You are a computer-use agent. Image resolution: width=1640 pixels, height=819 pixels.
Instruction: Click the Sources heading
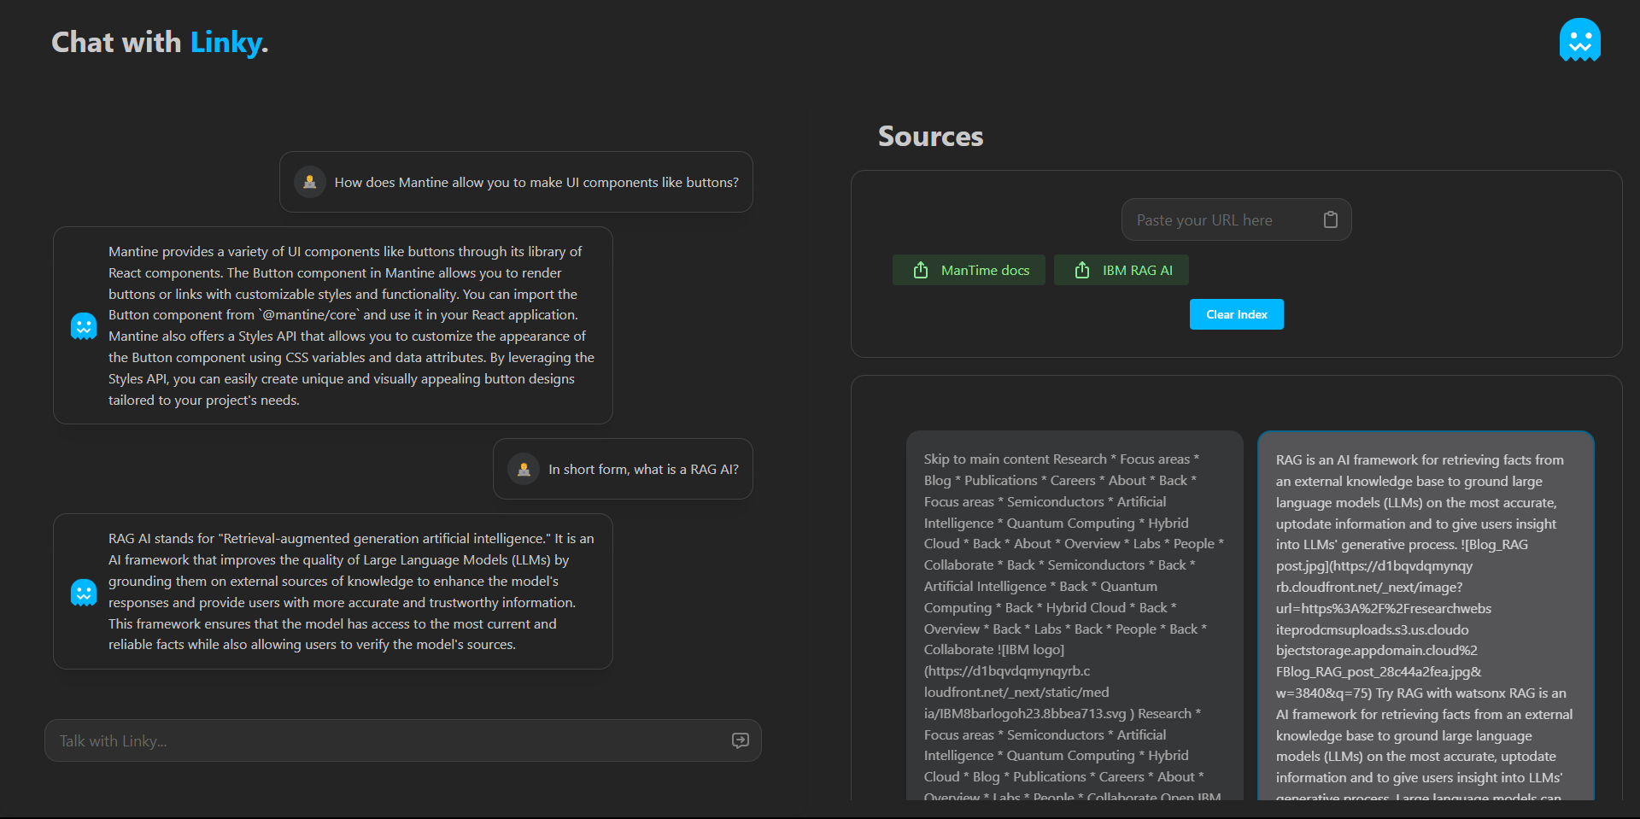(x=930, y=137)
